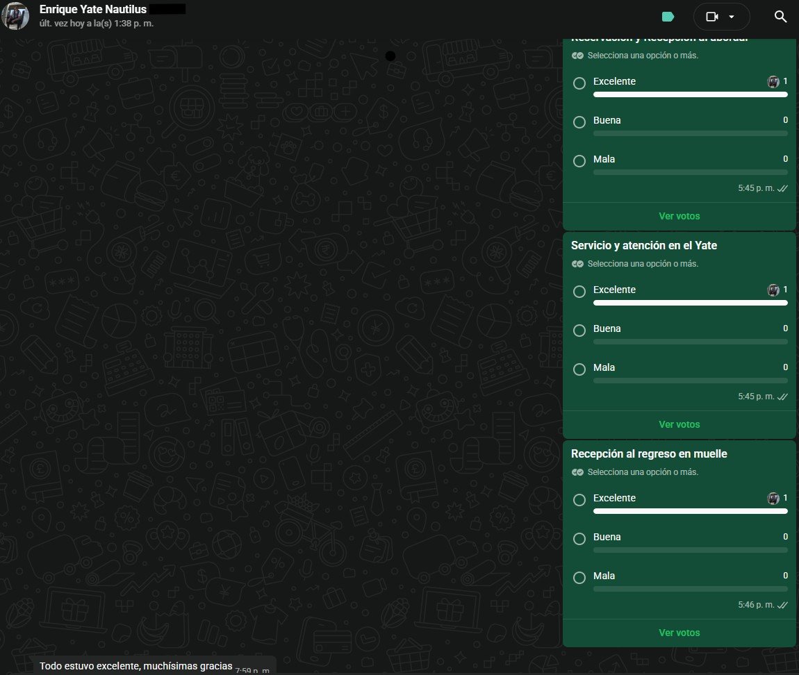Open Ver votos on the topmost poll
Image resolution: width=799 pixels, height=675 pixels.
click(679, 216)
